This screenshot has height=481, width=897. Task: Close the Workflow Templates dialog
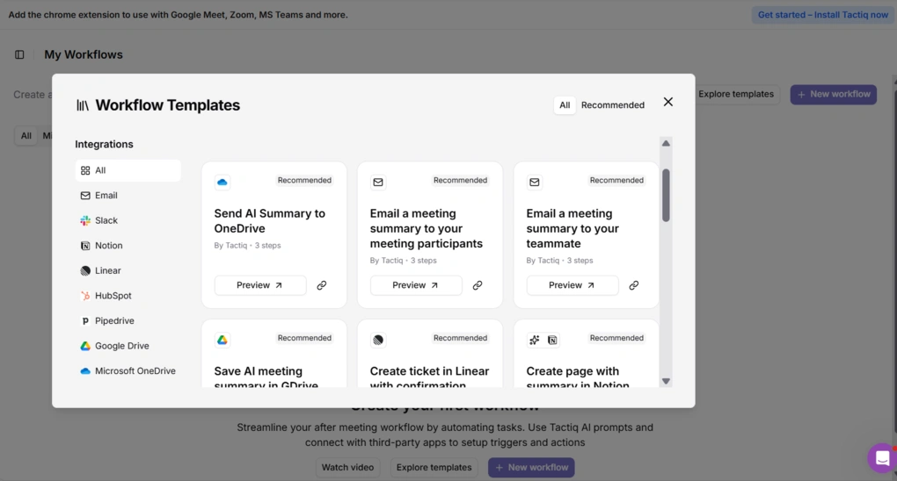[x=667, y=102]
